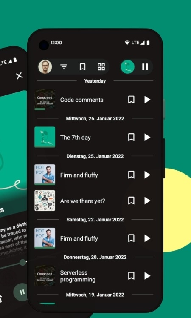Screen dimensions: 191x318
Task: Show bookmarked episodes from top toolbar
Action: pyautogui.click(x=82, y=67)
